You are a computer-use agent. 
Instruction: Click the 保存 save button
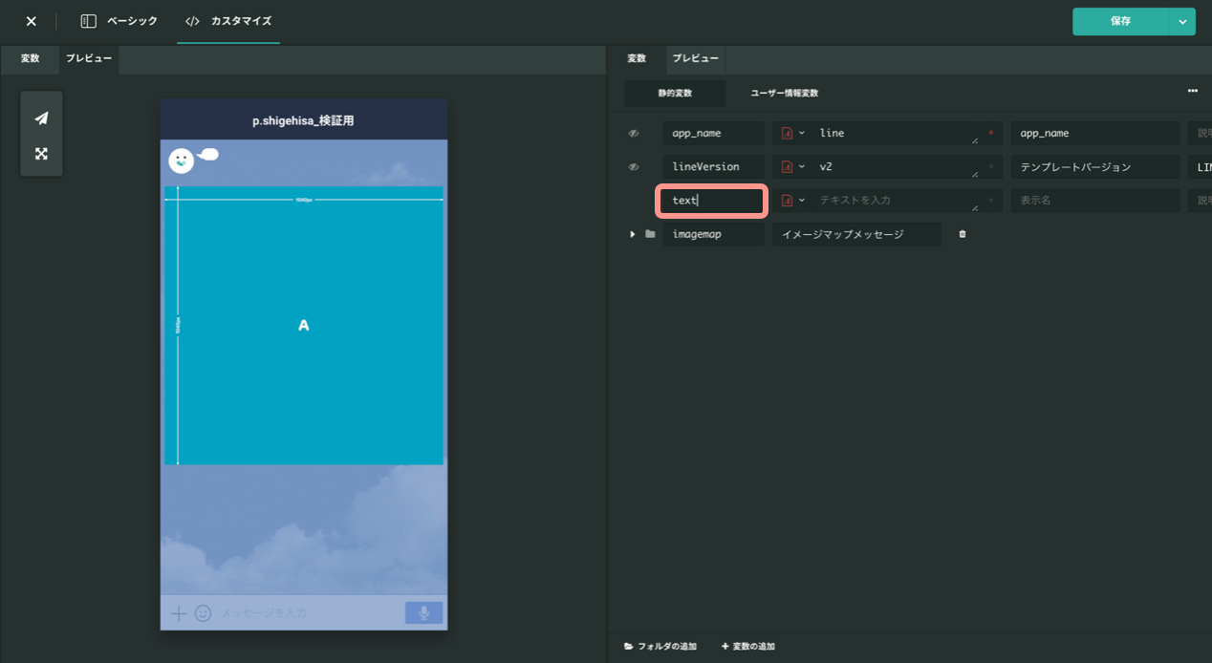1120,21
